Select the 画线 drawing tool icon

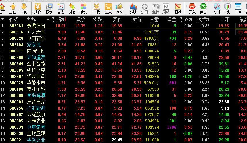[x=178, y=8]
